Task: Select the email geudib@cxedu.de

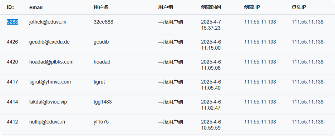Action: tap(49, 42)
